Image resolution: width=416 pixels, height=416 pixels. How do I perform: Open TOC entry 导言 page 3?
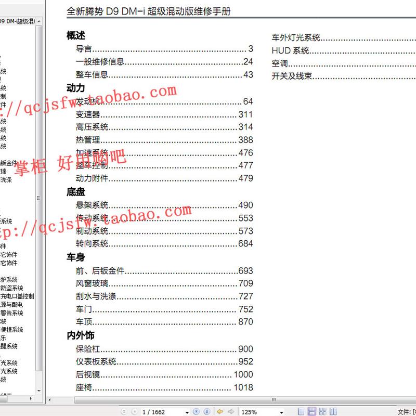(164, 49)
